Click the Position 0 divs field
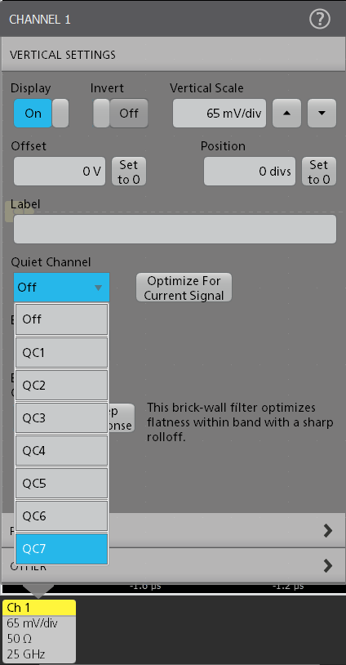The image size is (346, 665). [250, 172]
